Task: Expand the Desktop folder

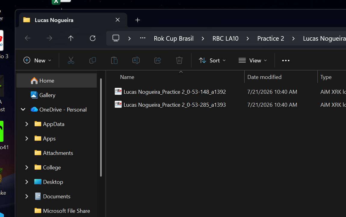Action: 27,182
